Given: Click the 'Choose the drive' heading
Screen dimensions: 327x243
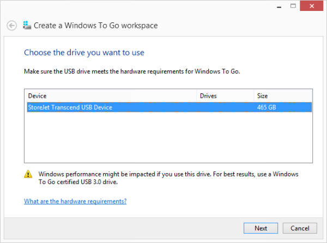Looking at the screenshot, I should pos(84,53).
